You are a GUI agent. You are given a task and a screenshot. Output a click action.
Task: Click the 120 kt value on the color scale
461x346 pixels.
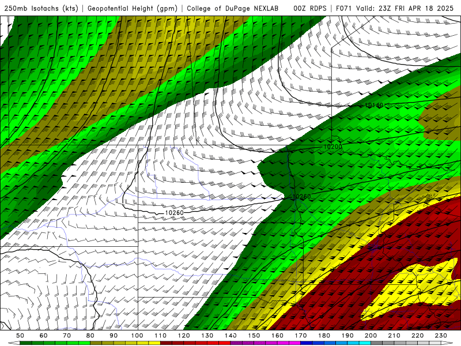(x=184, y=336)
